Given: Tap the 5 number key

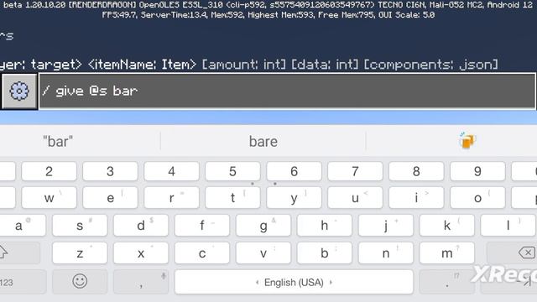Looking at the screenshot, I should click(232, 171).
